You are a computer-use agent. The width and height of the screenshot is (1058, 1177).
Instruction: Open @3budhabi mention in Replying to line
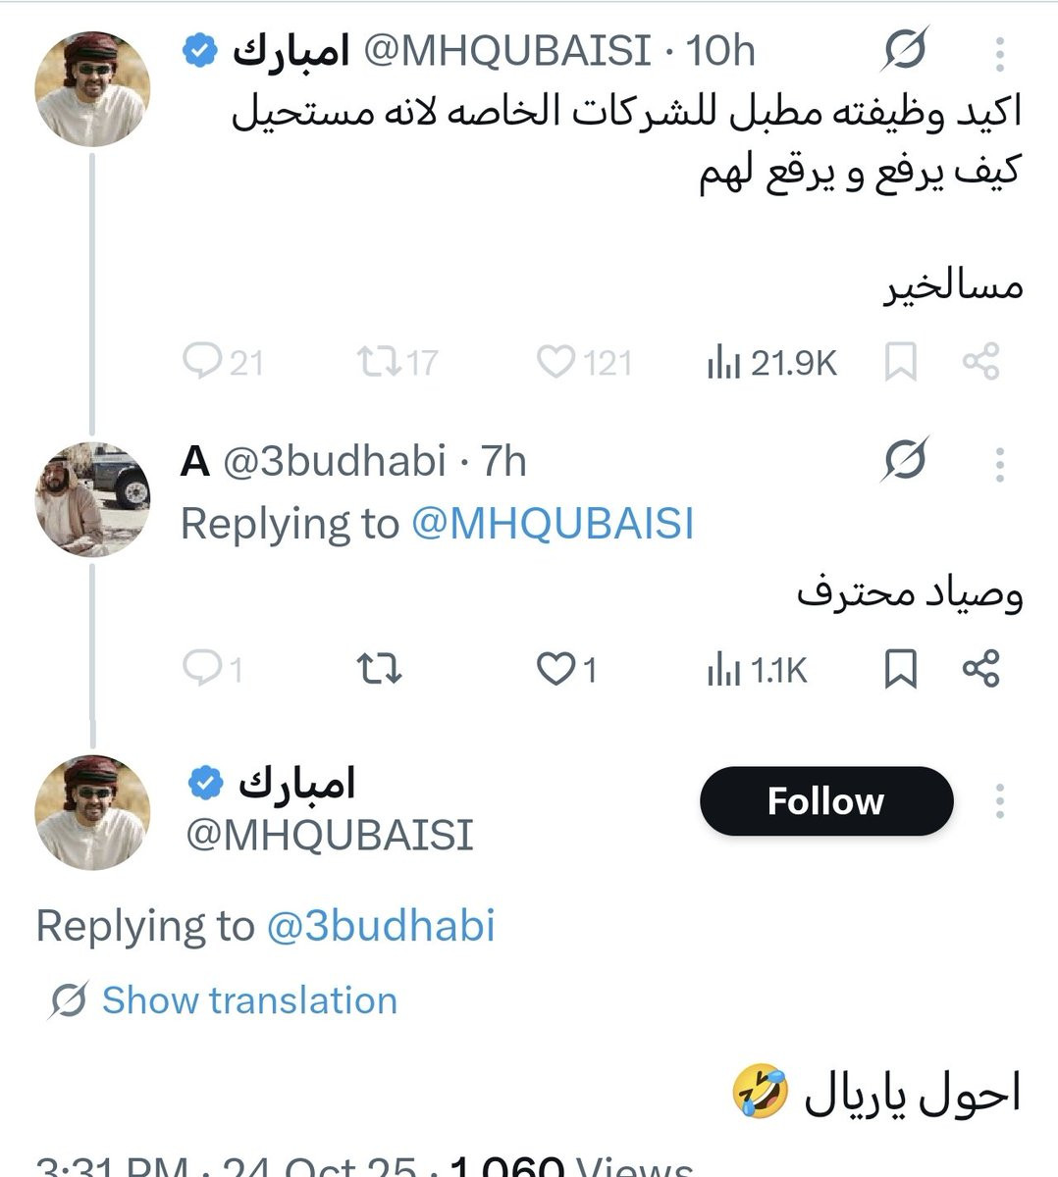coord(381,926)
